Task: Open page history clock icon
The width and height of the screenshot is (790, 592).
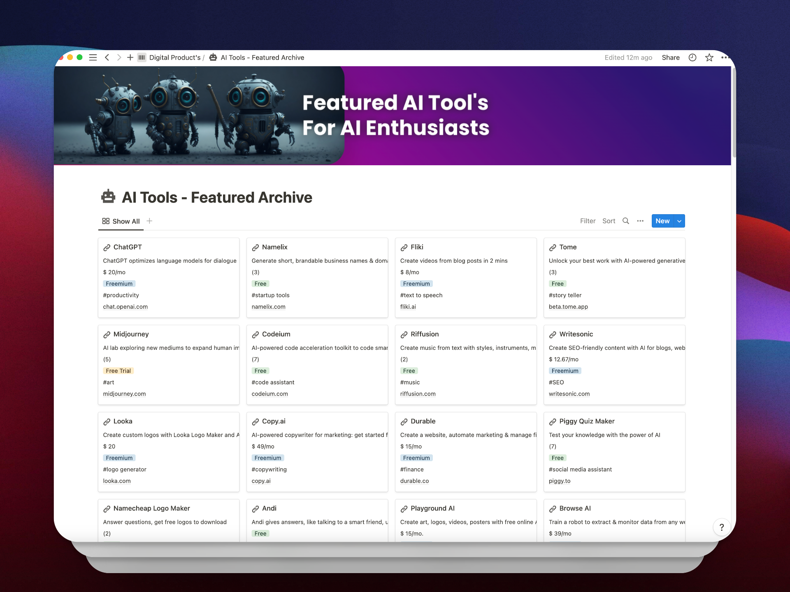Action: (692, 58)
